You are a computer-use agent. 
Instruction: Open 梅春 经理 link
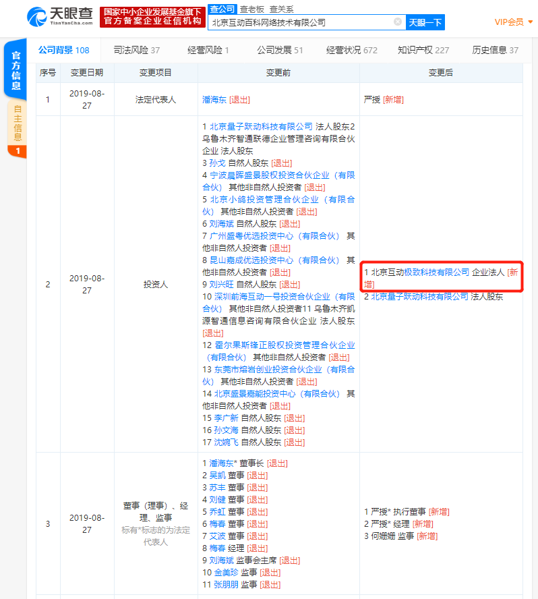coord(217,548)
